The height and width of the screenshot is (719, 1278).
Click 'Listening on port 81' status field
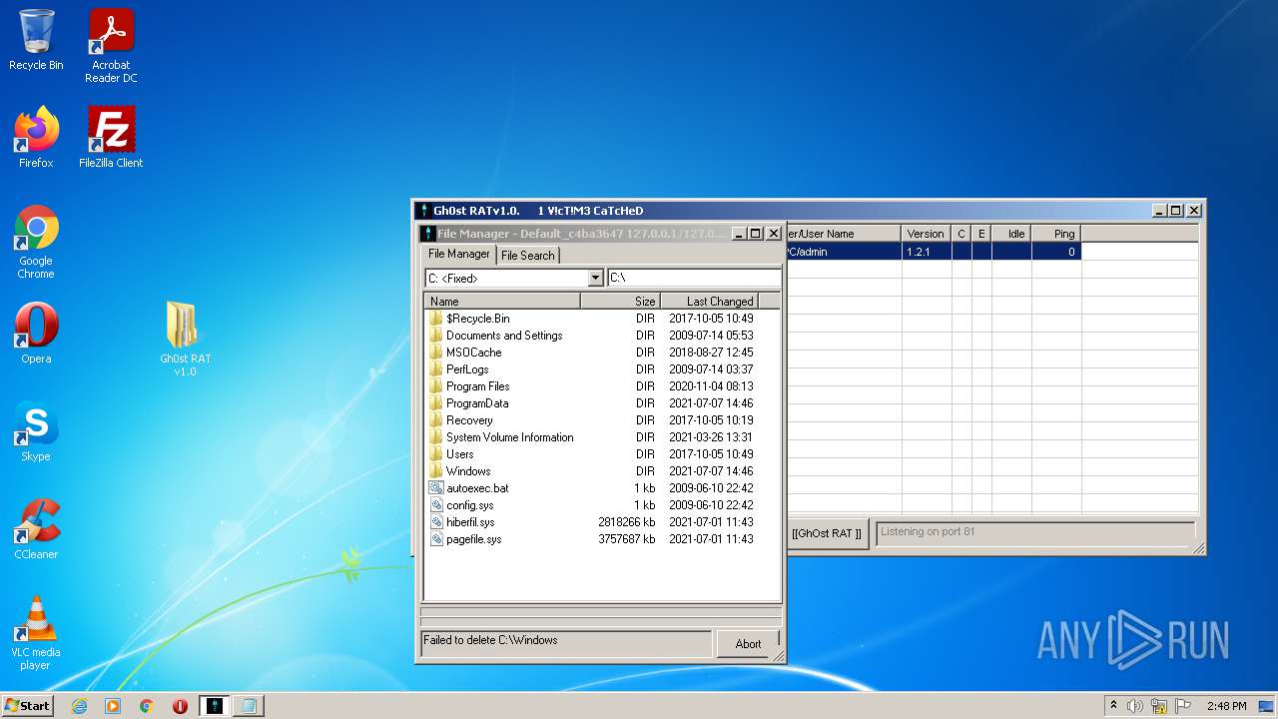click(1034, 533)
